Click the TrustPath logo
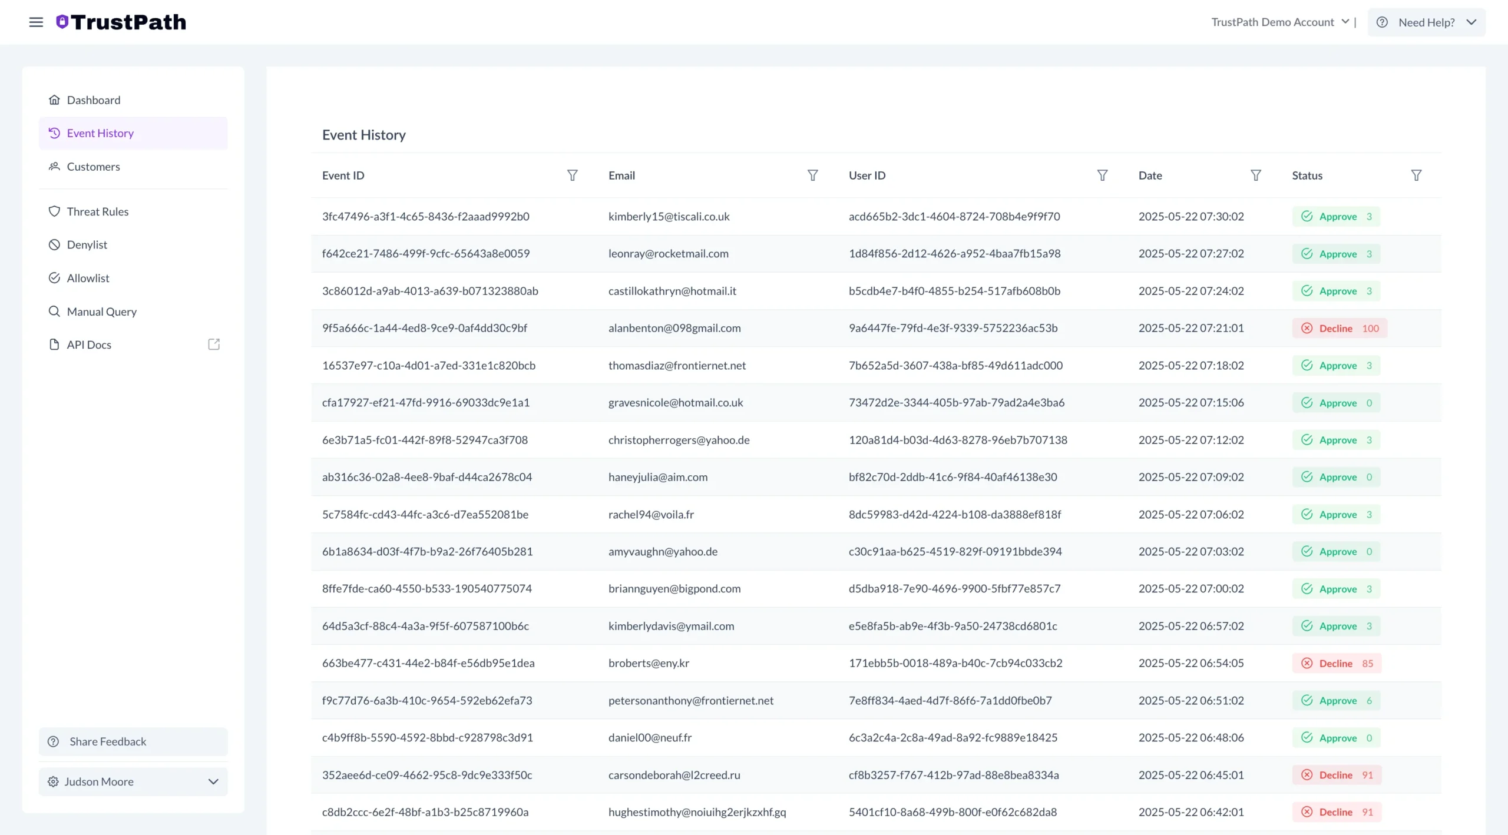The width and height of the screenshot is (1508, 835). (121, 22)
